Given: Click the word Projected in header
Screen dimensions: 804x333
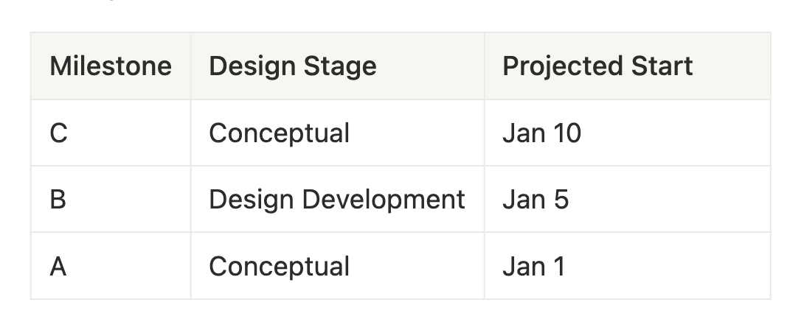Looking at the screenshot, I should click(563, 67).
